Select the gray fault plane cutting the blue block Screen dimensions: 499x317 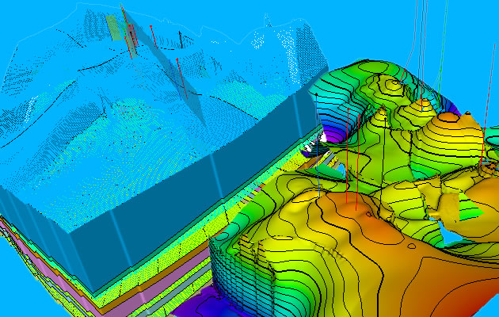(x=186, y=95)
